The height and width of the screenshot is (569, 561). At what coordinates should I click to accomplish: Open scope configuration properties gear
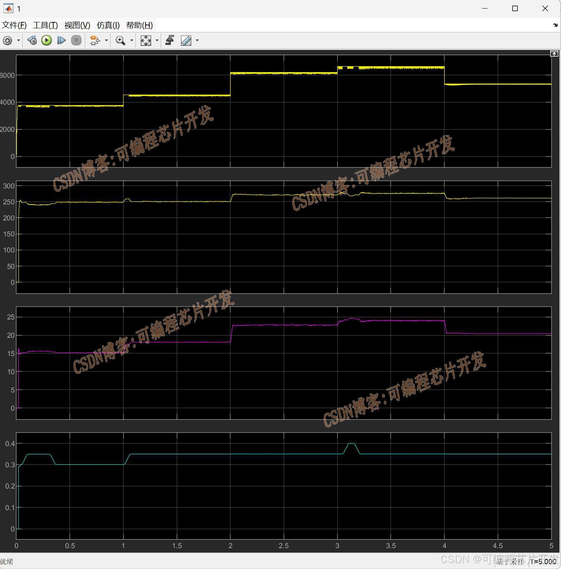7,41
